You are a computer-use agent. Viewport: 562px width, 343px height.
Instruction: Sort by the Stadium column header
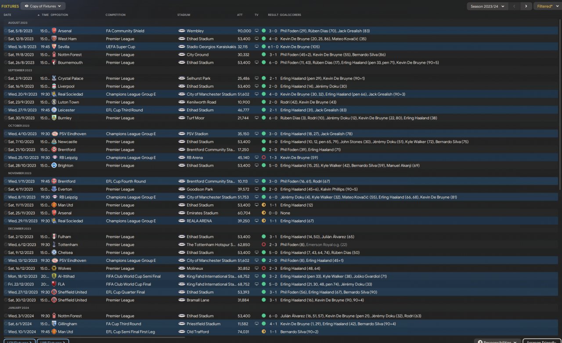[x=184, y=15]
